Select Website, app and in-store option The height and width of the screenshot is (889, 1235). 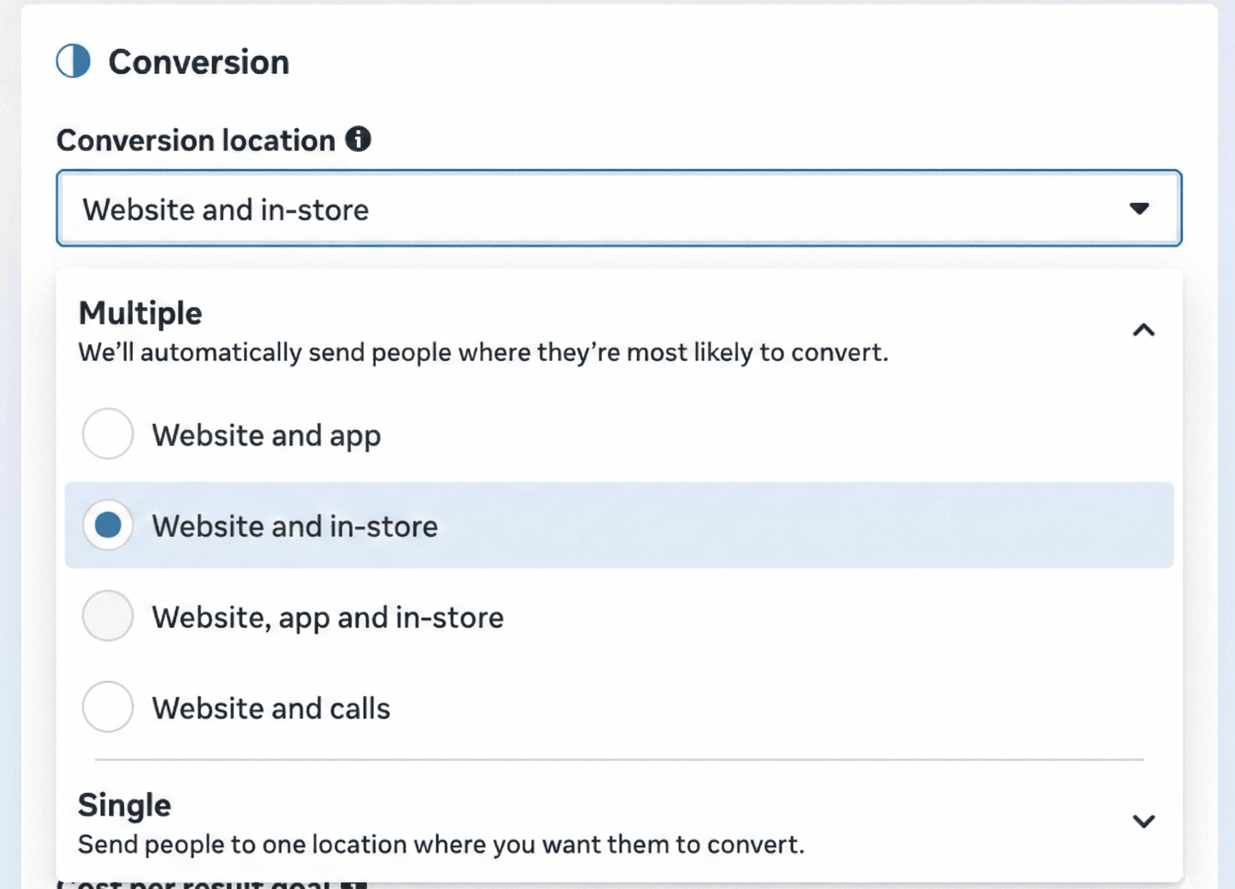click(108, 616)
